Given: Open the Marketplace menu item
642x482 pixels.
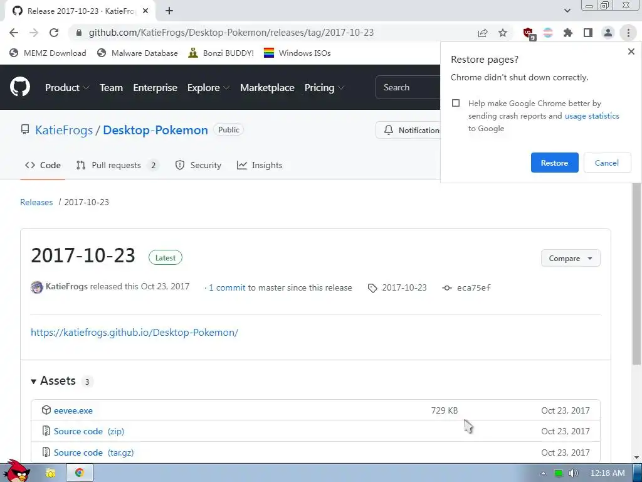Looking at the screenshot, I should (x=267, y=87).
